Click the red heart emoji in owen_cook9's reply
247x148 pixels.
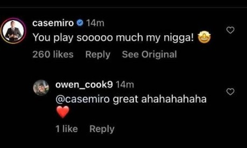click(63, 112)
